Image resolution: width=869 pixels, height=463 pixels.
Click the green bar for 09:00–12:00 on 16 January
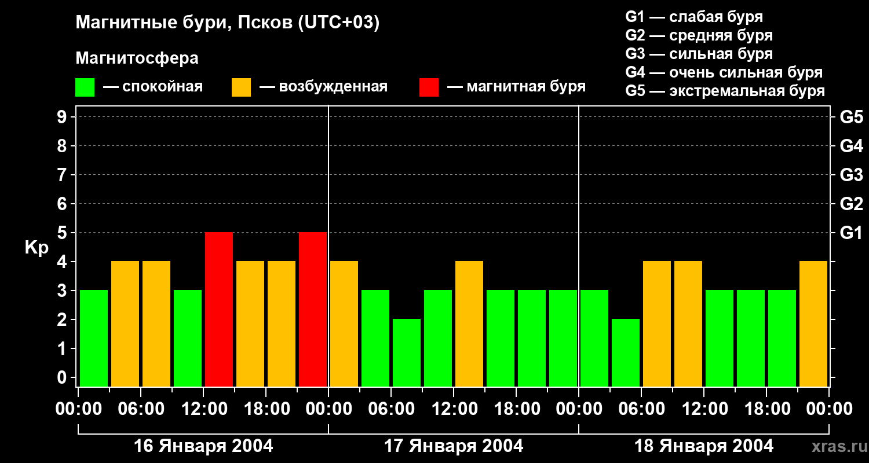188,338
